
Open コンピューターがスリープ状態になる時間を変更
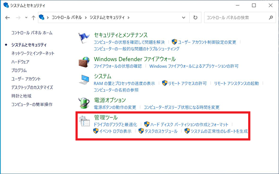tap(181, 107)
